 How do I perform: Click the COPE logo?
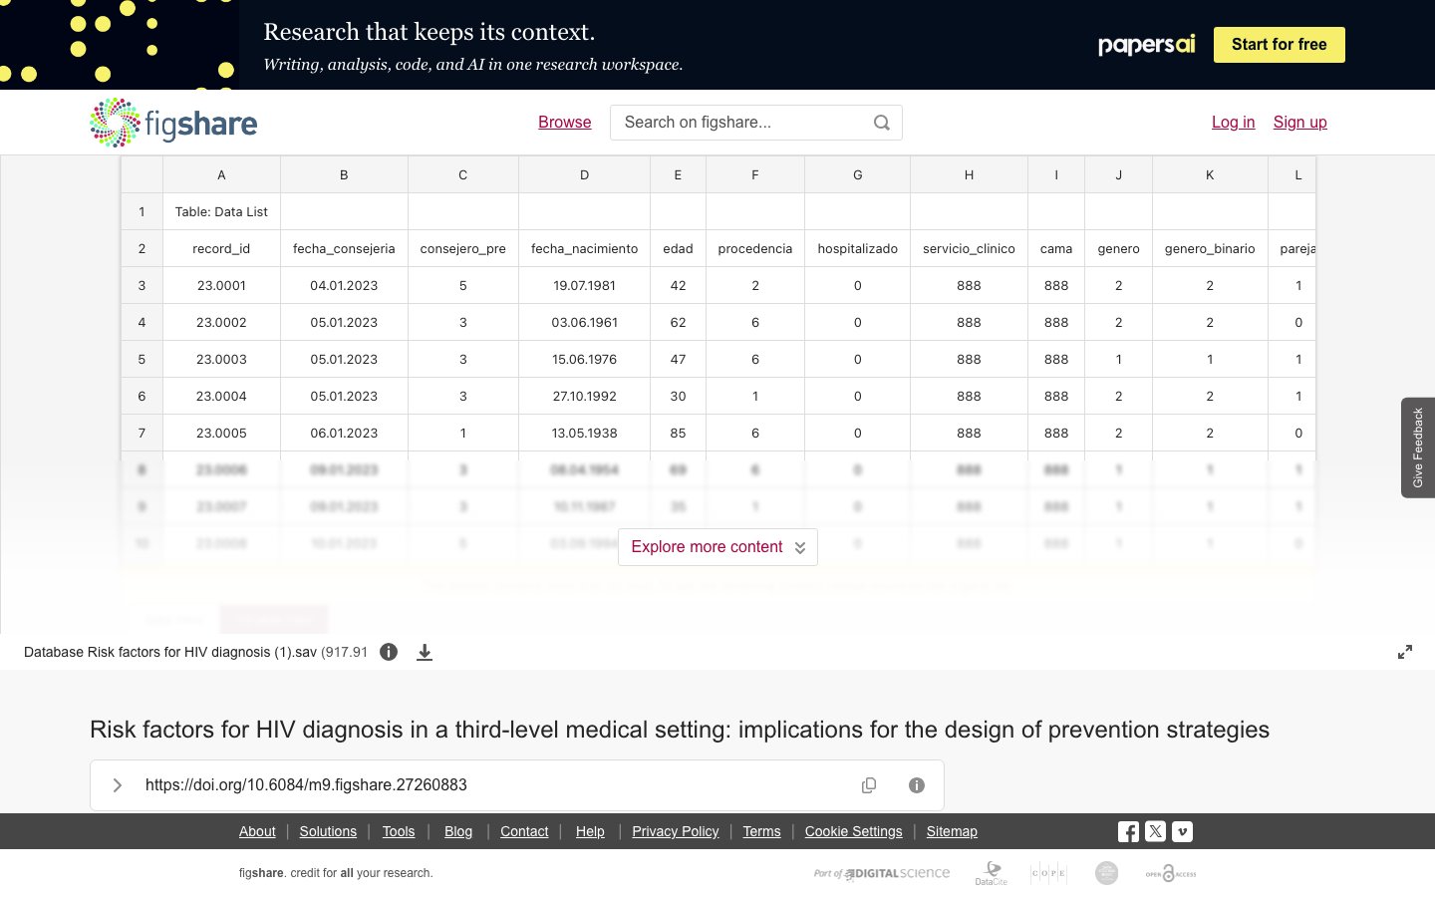click(x=1048, y=873)
